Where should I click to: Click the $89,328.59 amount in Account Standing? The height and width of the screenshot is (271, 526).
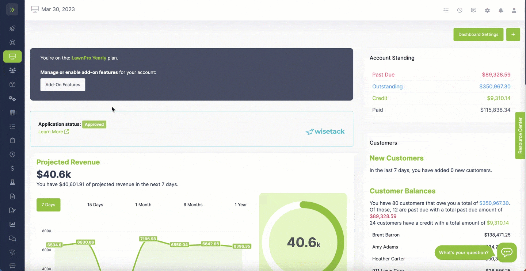pos(496,75)
